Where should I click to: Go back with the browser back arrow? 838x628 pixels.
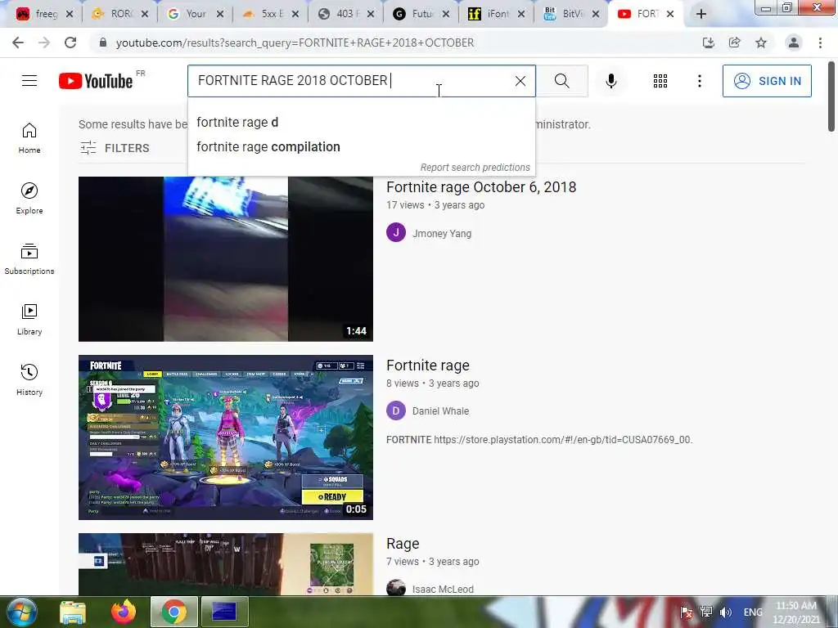pos(18,43)
